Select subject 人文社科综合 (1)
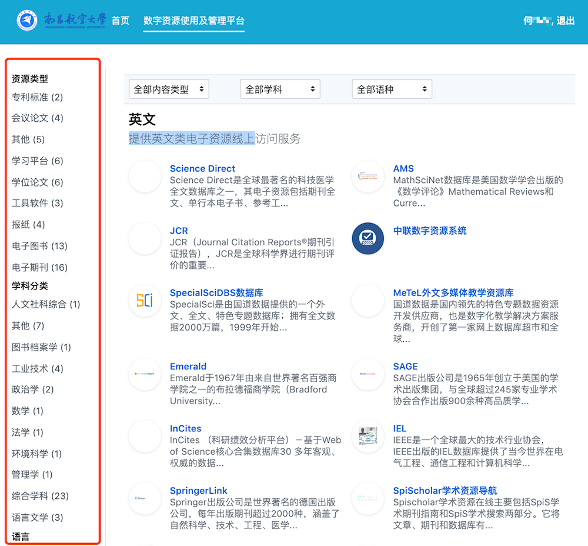 click(x=46, y=304)
